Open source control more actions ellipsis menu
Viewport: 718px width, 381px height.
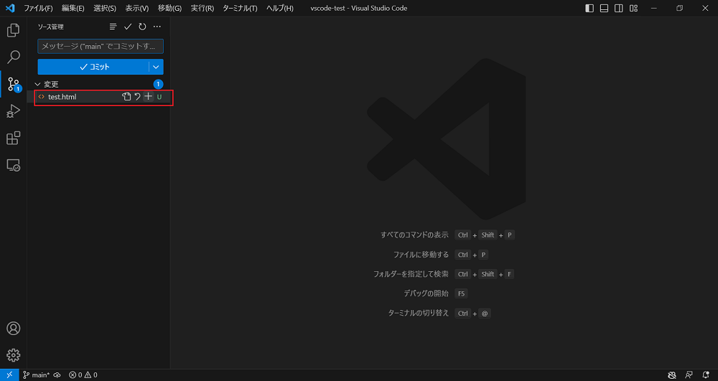pos(157,27)
